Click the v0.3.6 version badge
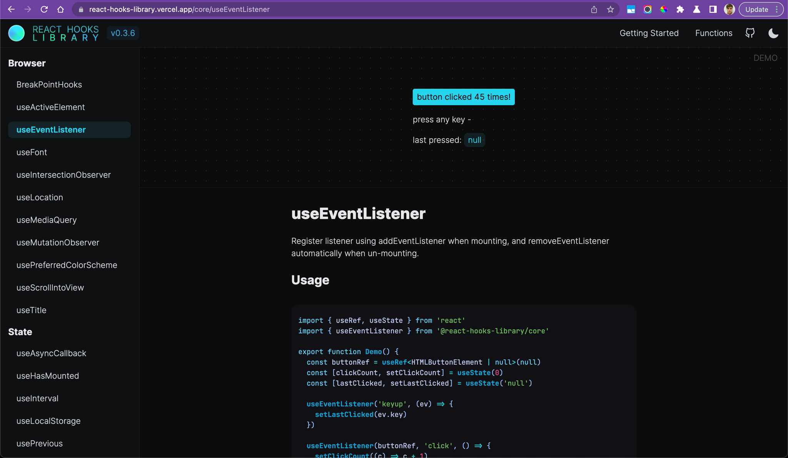Viewport: 788px width, 458px height. (123, 33)
